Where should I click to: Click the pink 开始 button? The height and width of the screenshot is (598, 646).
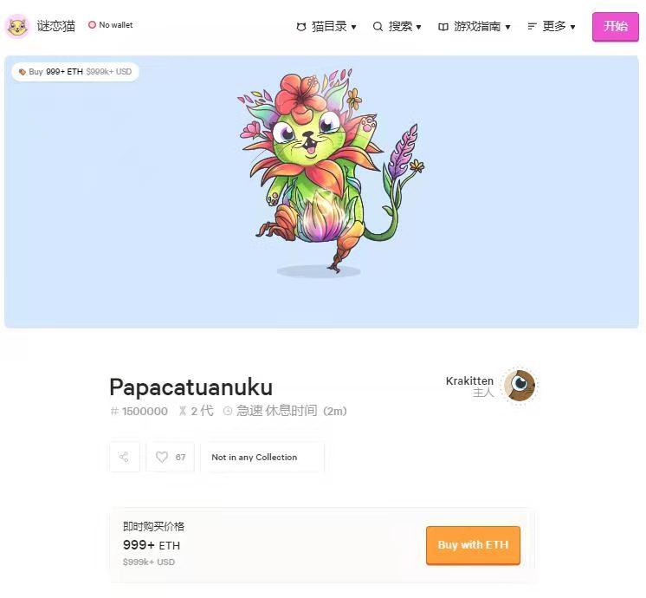616,27
